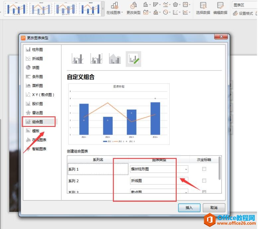Image resolution: width=258 pixels, height=229 pixels.
Task: Enable secondary axis for 系列 1
Action: pyautogui.click(x=204, y=169)
